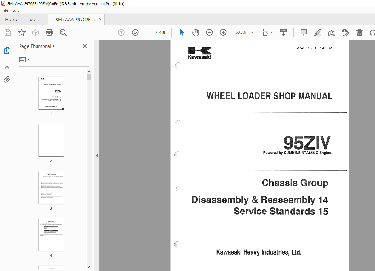Close the SM+AAA-S97C2E document tab

(x=100, y=20)
